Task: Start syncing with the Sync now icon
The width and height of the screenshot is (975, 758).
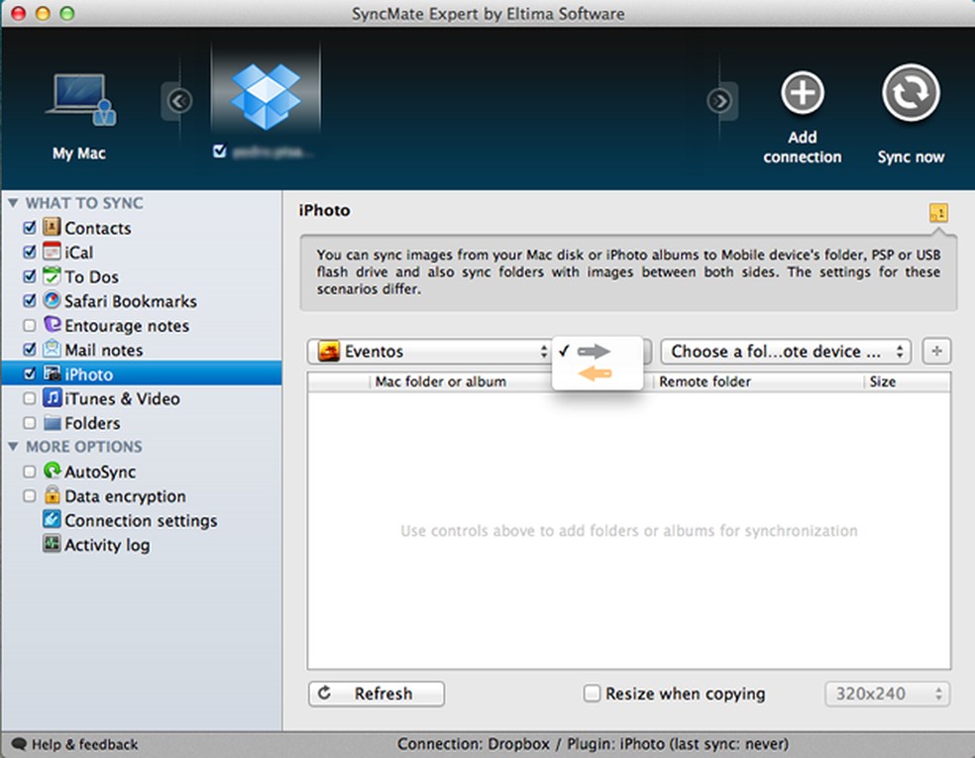Action: pyautogui.click(x=911, y=93)
